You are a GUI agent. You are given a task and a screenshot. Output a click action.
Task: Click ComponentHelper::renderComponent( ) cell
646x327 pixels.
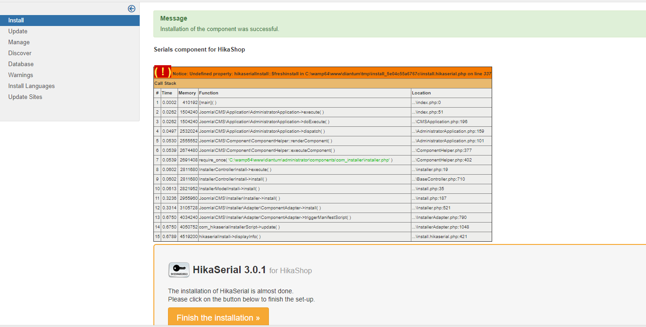305,141
